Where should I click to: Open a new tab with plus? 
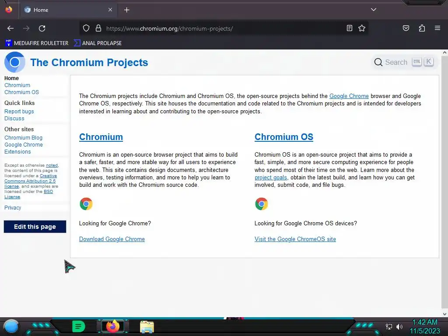click(126, 10)
